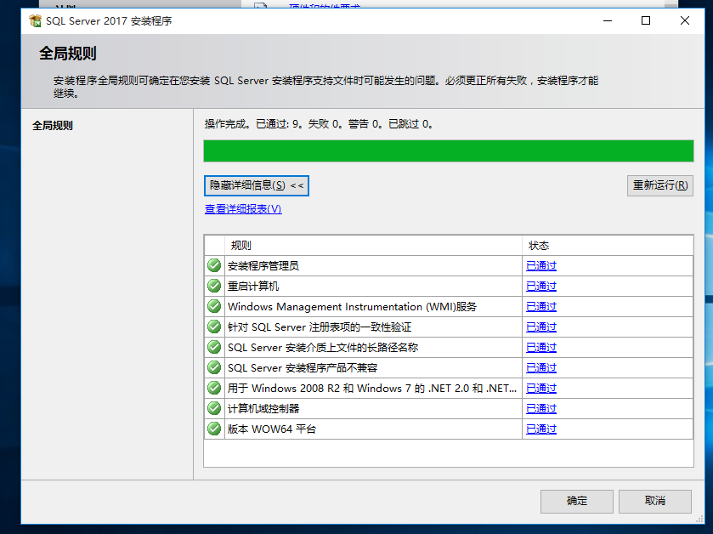The width and height of the screenshot is (713, 534).
Task: Click the check icon for the WMI服务 rule
Action: 214,306
